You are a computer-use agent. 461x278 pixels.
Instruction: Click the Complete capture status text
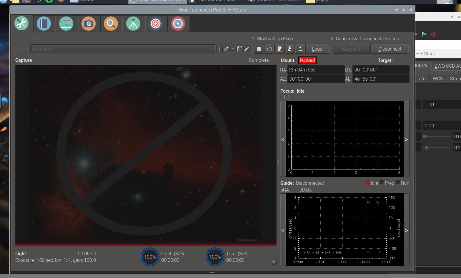pos(259,60)
